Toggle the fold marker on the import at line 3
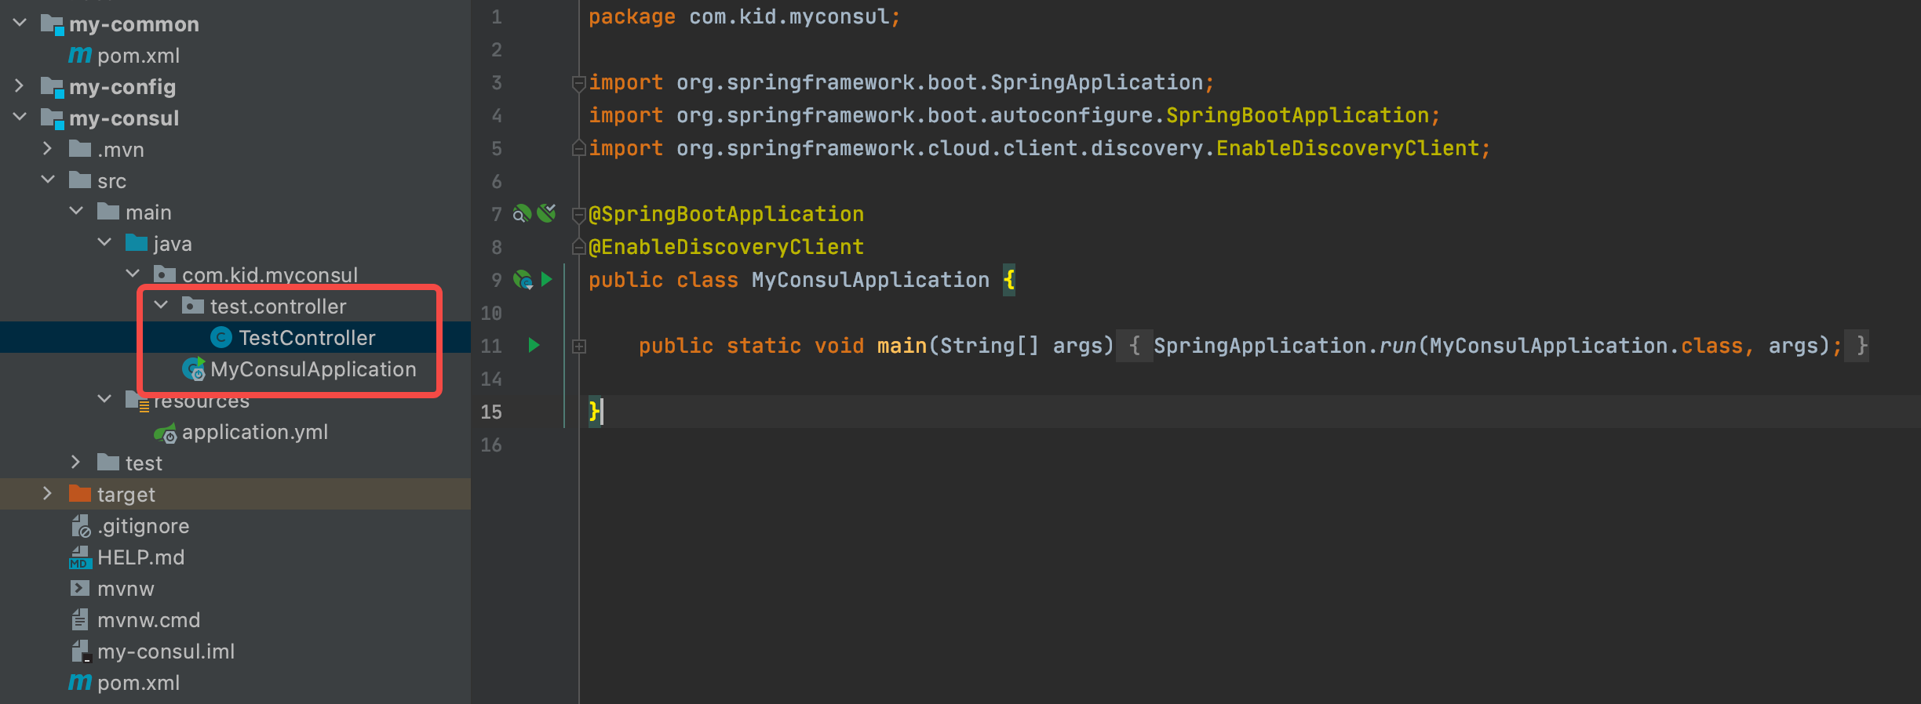 tap(578, 82)
